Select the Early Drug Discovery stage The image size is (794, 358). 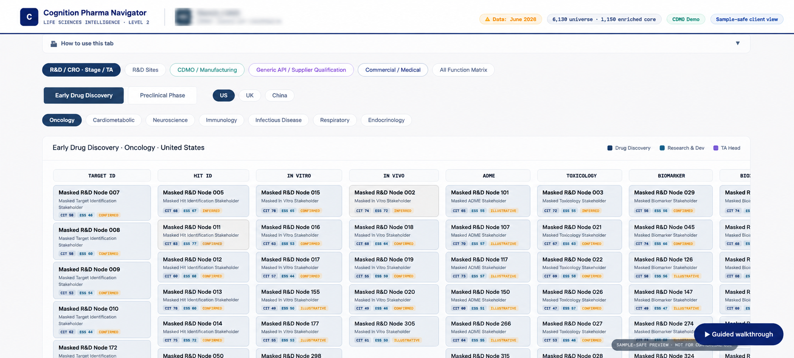84,95
